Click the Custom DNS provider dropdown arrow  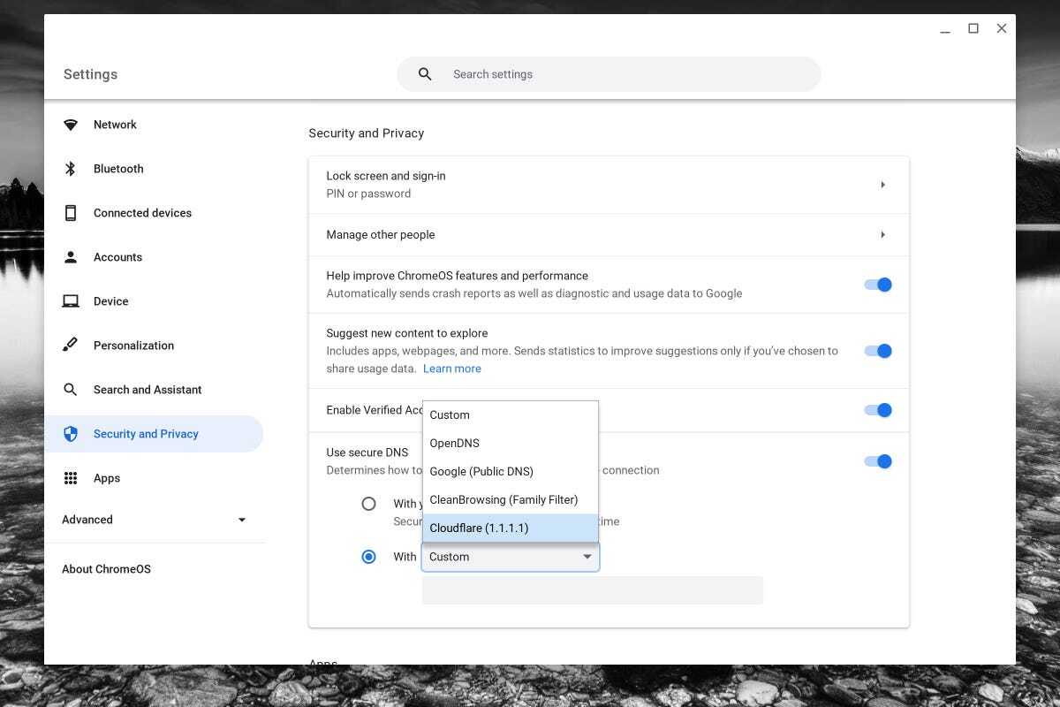[587, 557]
